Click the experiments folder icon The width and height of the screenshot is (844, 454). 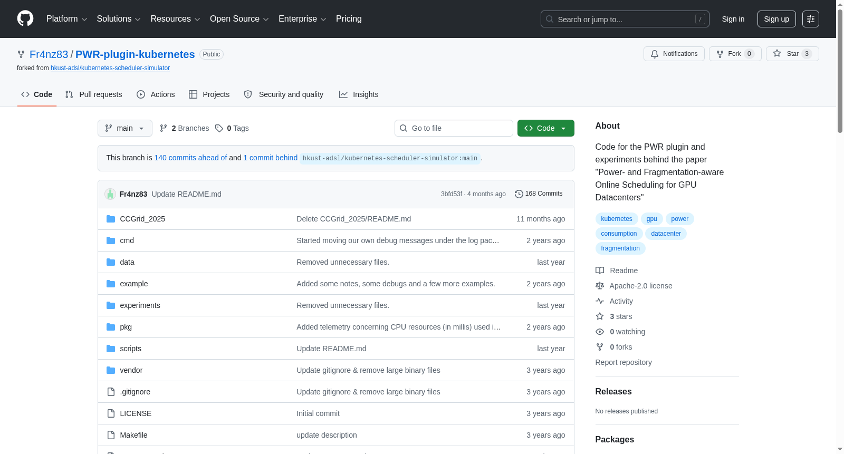(x=111, y=305)
